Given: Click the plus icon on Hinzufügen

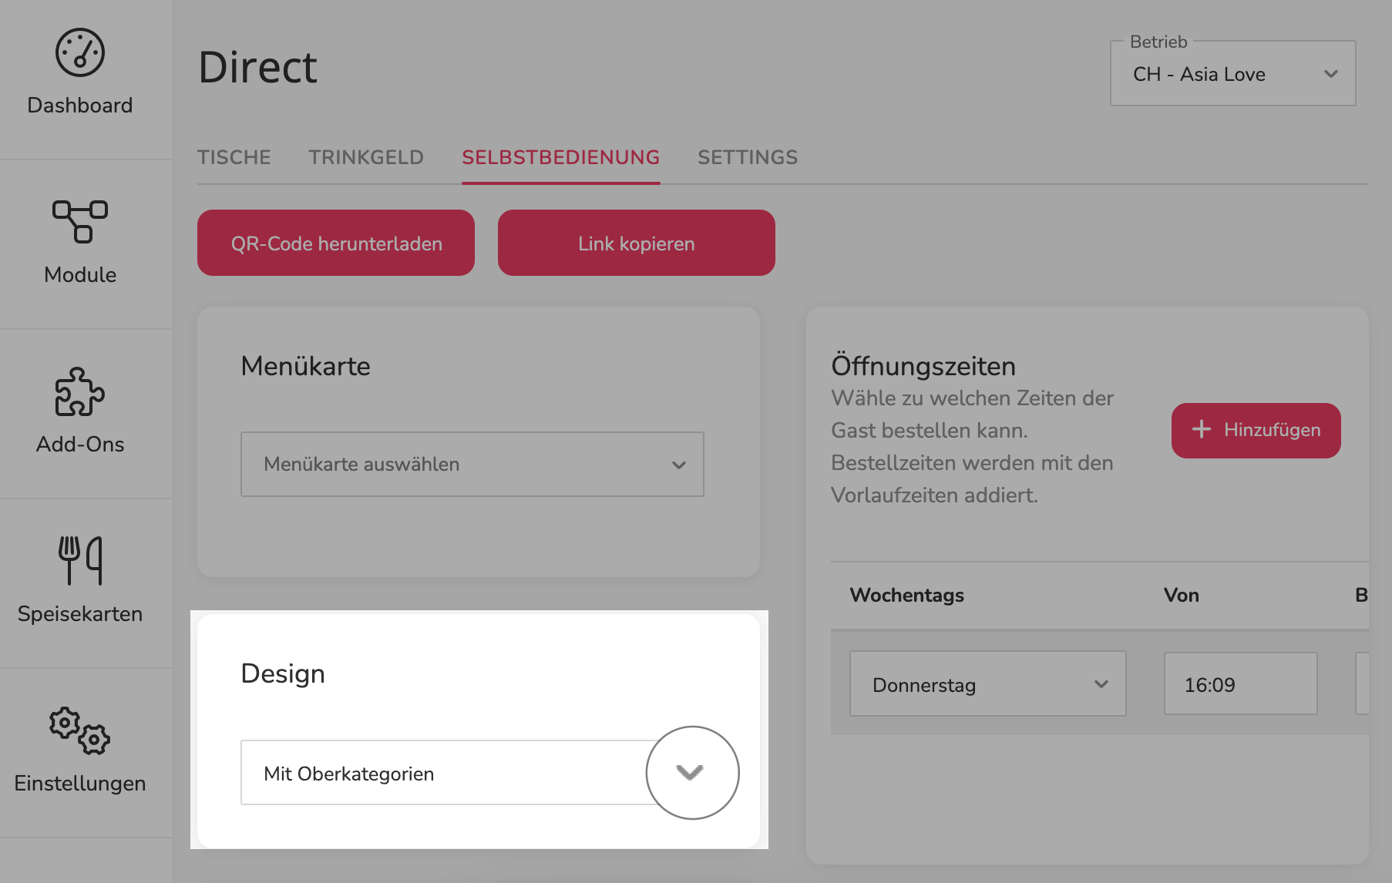Looking at the screenshot, I should (x=1202, y=430).
